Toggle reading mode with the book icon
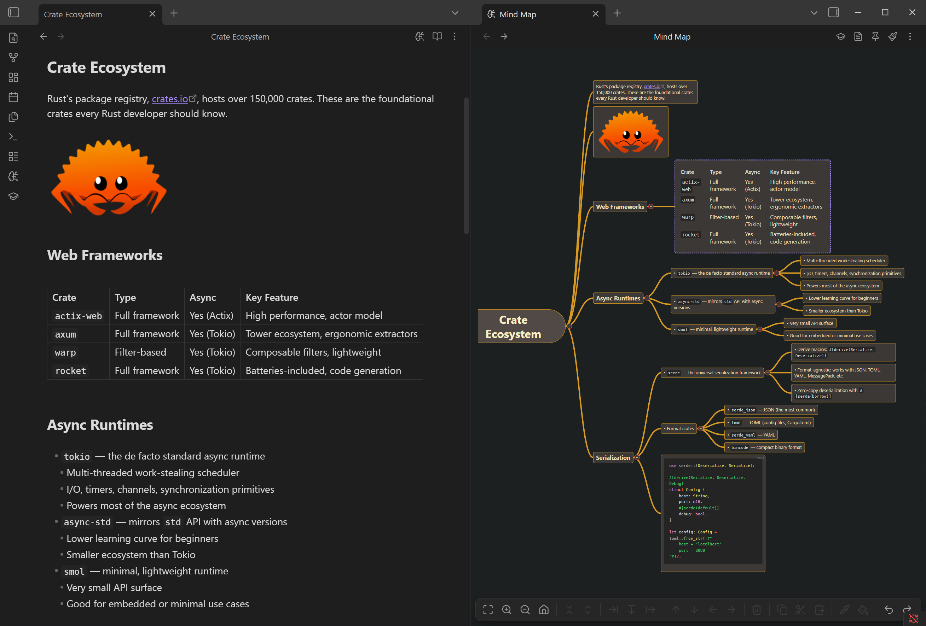Viewport: 926px width, 626px height. click(437, 36)
